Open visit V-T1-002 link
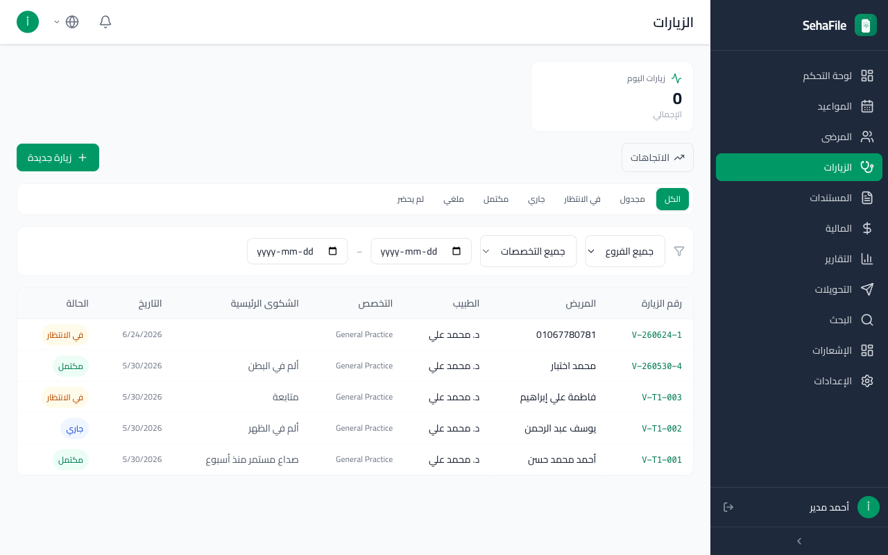Screen dimensions: 888x555 point(662,429)
